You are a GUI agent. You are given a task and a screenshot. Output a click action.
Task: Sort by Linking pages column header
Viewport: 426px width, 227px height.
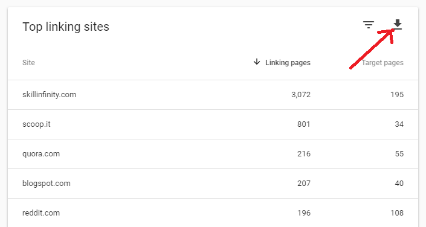click(288, 62)
